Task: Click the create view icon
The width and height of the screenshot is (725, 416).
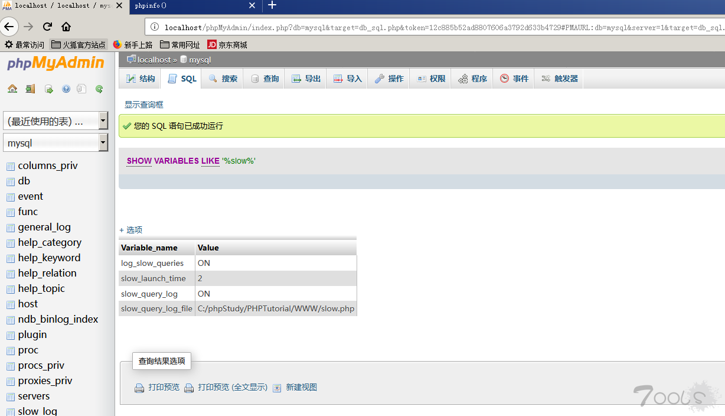Action: (277, 388)
